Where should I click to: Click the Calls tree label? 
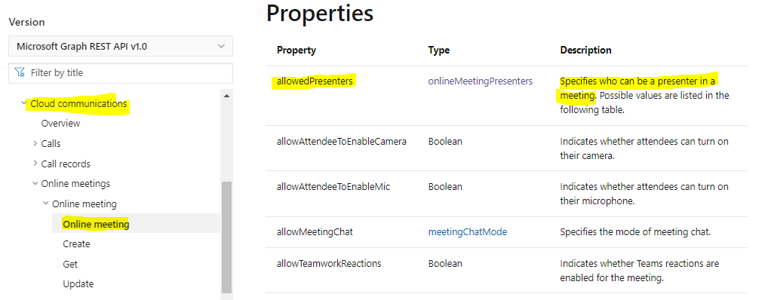click(x=51, y=144)
